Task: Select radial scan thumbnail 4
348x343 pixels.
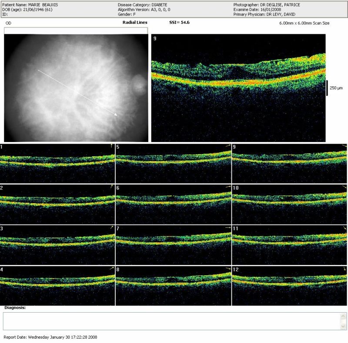Action: [57, 285]
